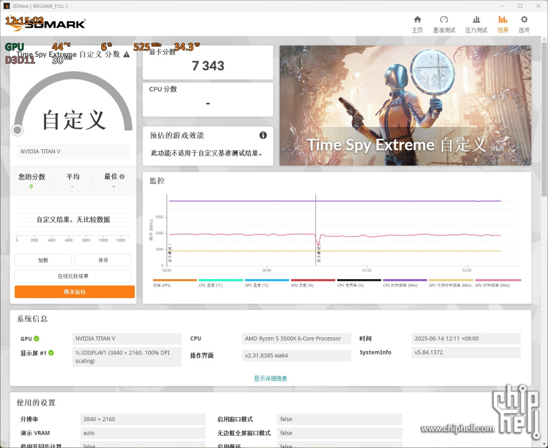Click 自定义结果，无比较数据 text
Image resolution: width=548 pixels, height=448 pixels.
(x=73, y=219)
